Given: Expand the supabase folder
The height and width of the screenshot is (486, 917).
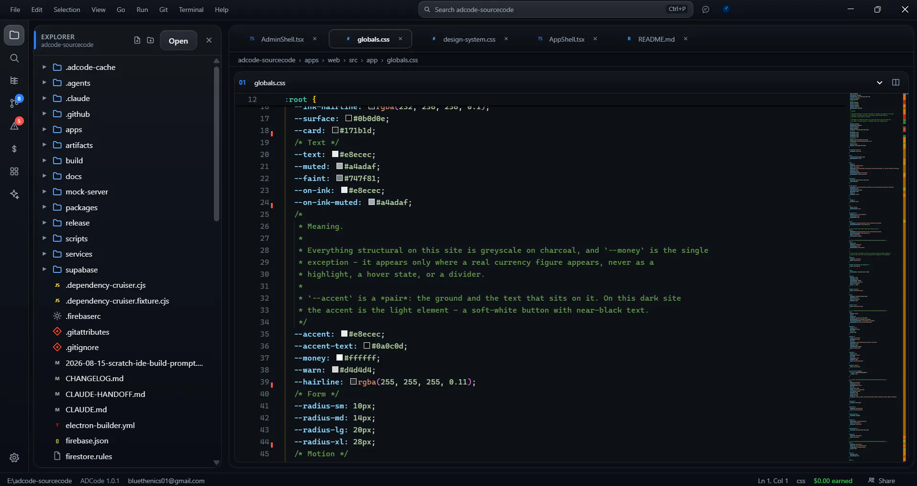Looking at the screenshot, I should 44,269.
